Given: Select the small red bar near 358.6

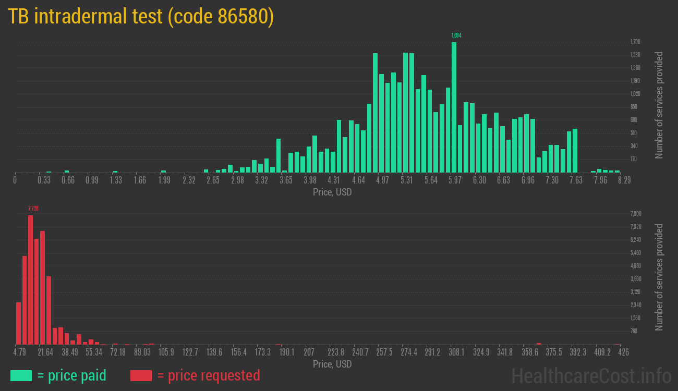Looking at the screenshot, I should pyautogui.click(x=539, y=344).
